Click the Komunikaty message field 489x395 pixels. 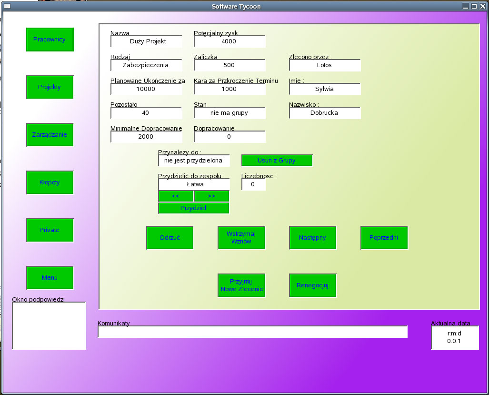(x=252, y=332)
